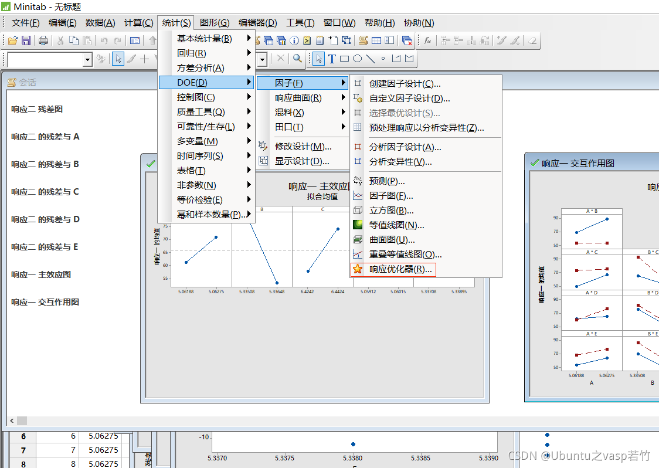Select the Text tool T icon
Viewport: 659px width, 468px height.
332,59
